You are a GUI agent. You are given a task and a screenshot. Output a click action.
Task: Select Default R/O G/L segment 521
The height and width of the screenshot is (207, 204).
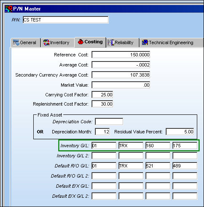[158, 166]
